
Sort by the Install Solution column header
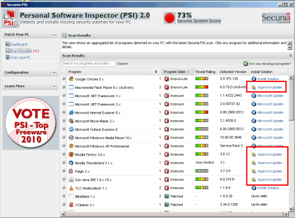point(268,72)
